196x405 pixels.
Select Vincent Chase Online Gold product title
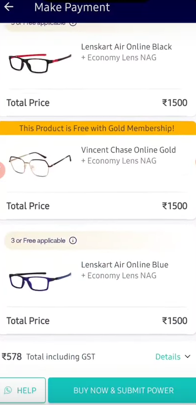tap(128, 150)
